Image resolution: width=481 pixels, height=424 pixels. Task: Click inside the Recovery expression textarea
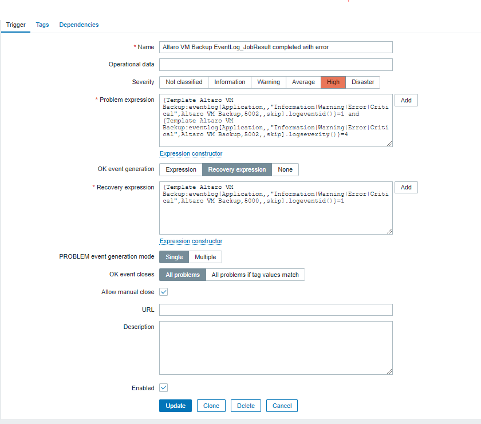click(x=276, y=208)
